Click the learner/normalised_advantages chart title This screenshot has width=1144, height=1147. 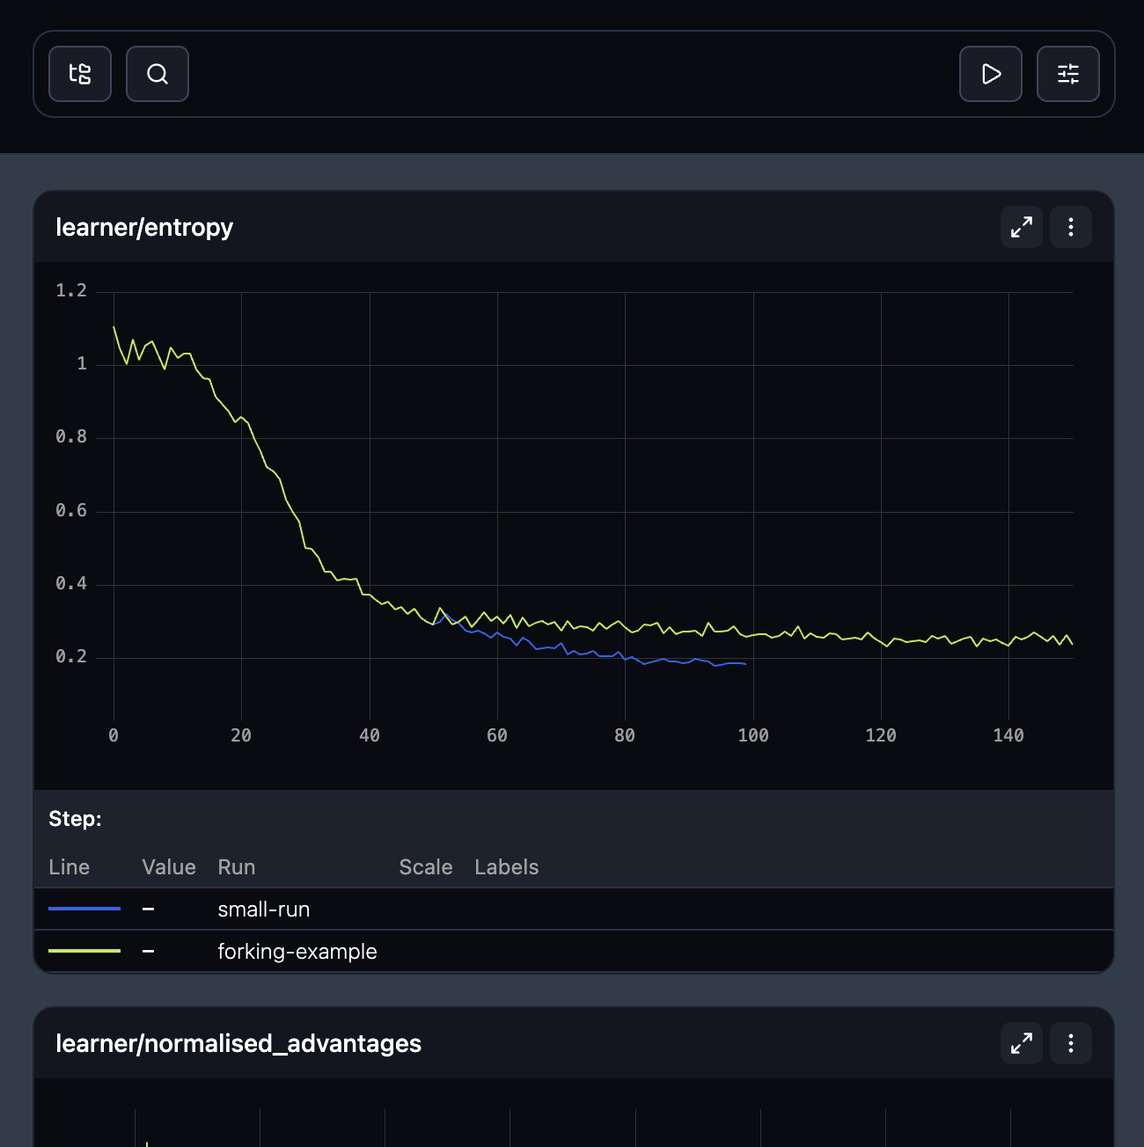[238, 1044]
